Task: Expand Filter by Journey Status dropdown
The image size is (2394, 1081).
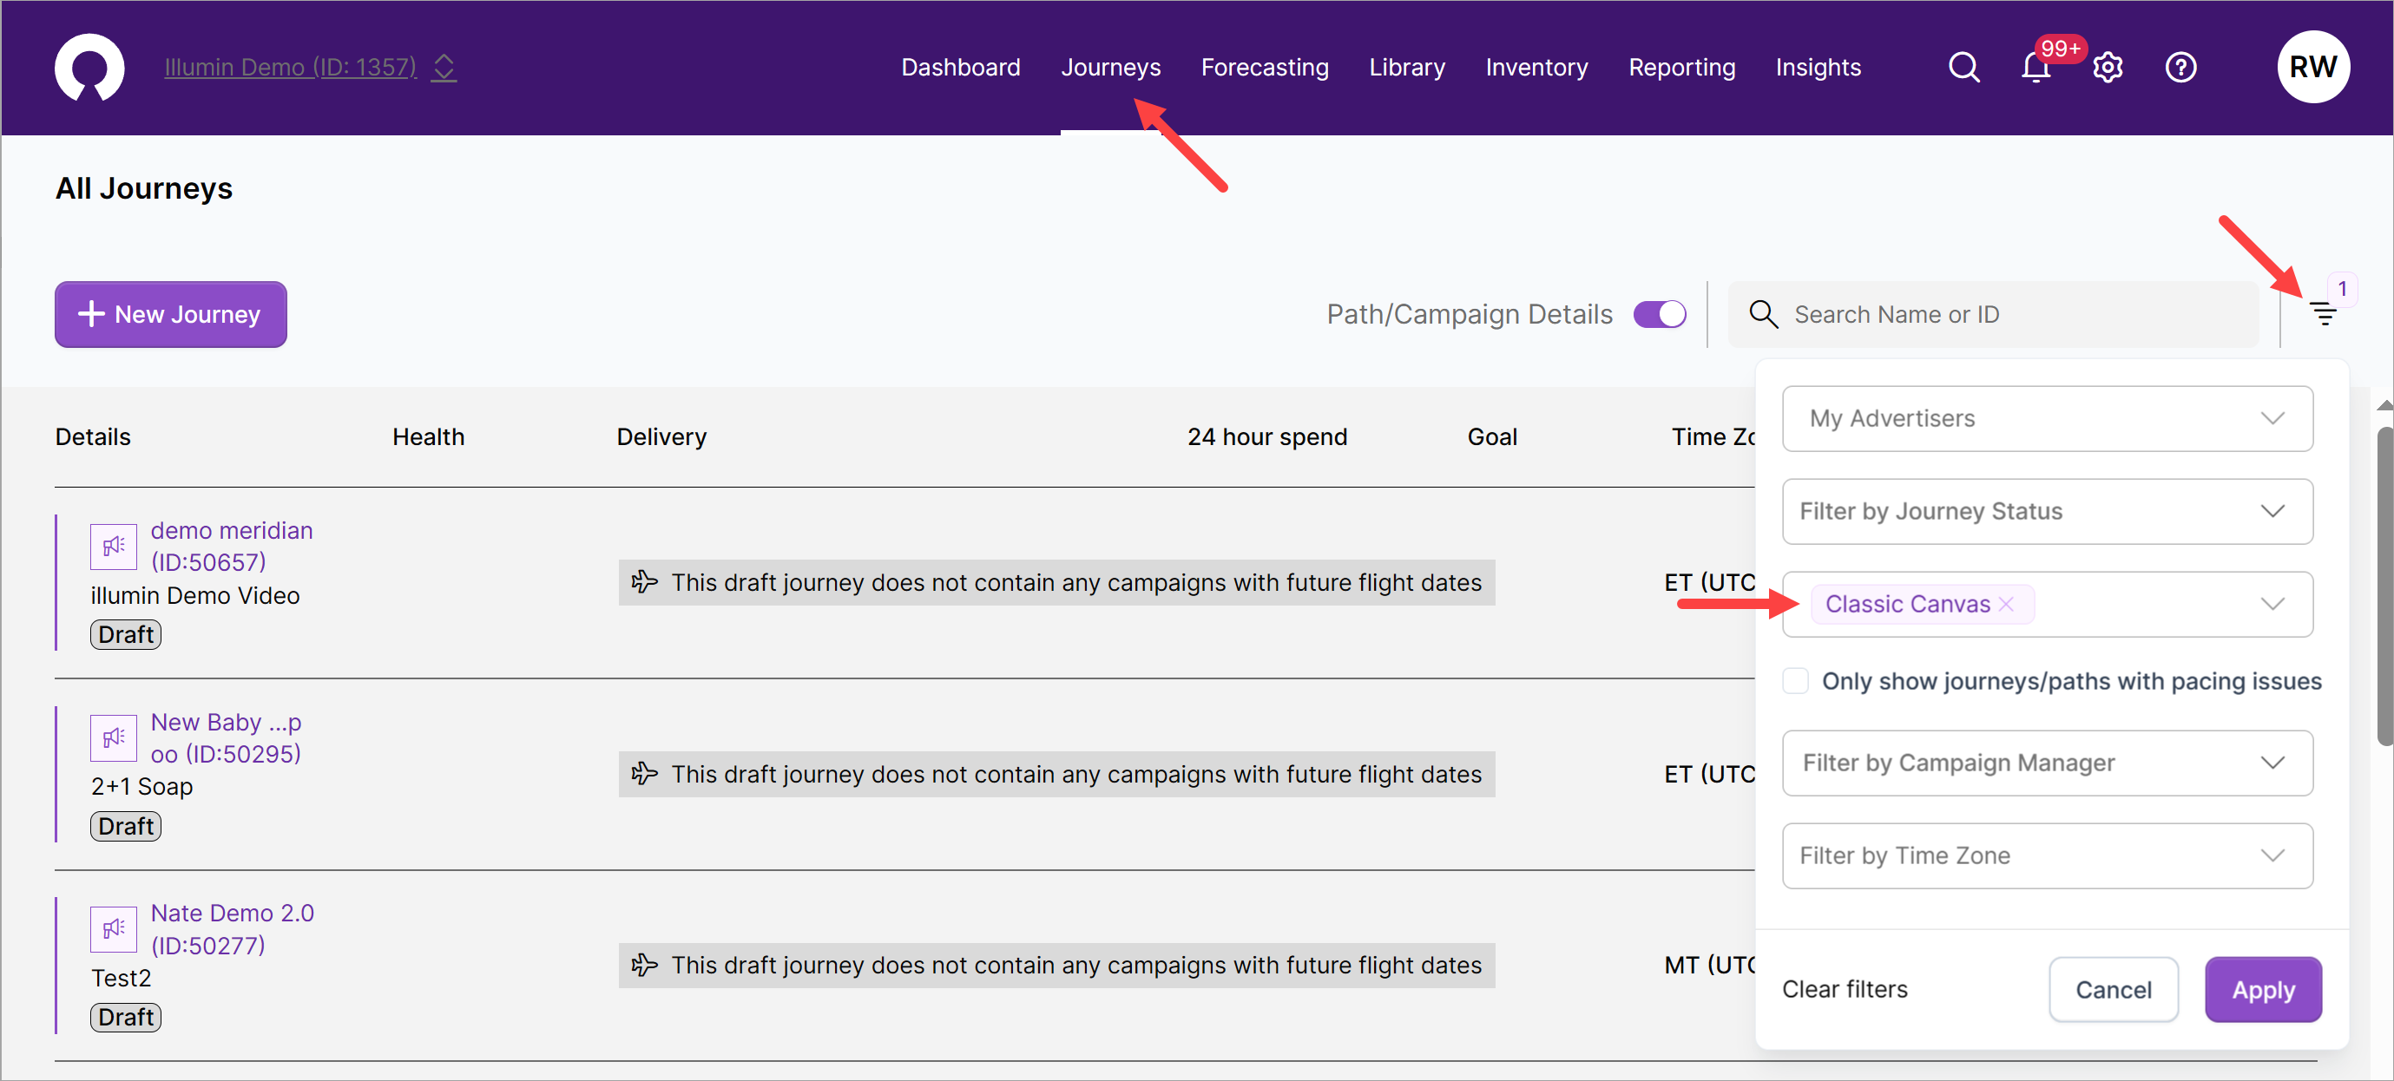Action: point(2047,511)
